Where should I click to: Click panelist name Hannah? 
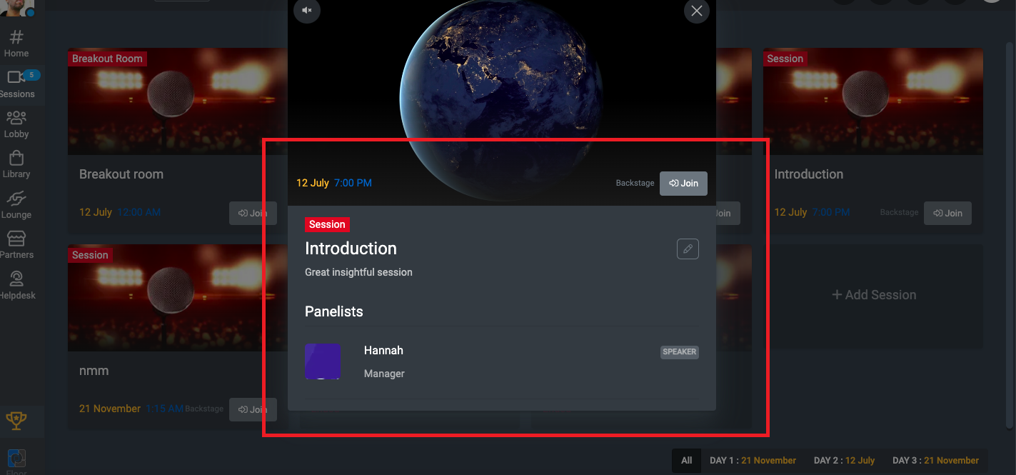pyautogui.click(x=383, y=350)
